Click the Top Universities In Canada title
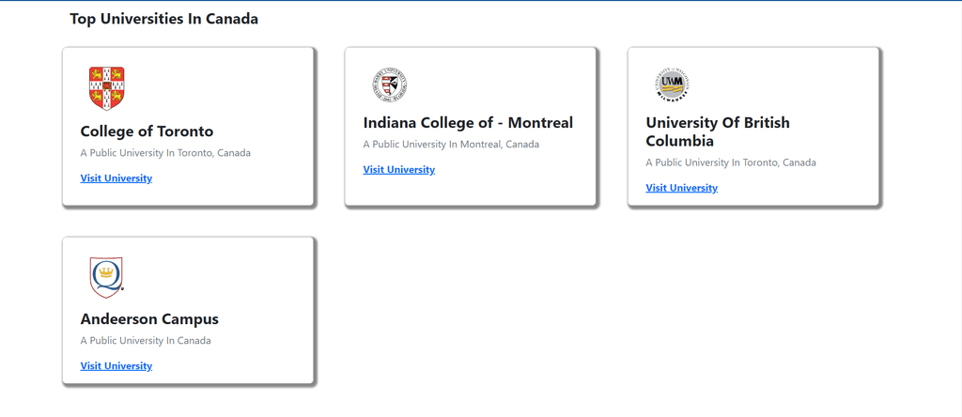Screen dimensions: 962x417 (163, 19)
